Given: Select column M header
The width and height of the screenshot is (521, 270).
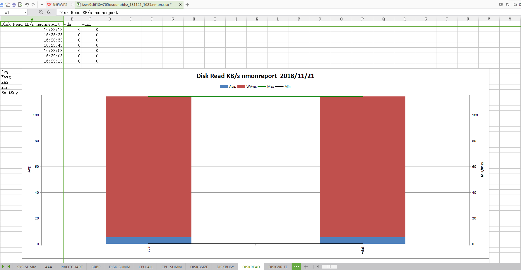Looking at the screenshot, I should point(299,19).
